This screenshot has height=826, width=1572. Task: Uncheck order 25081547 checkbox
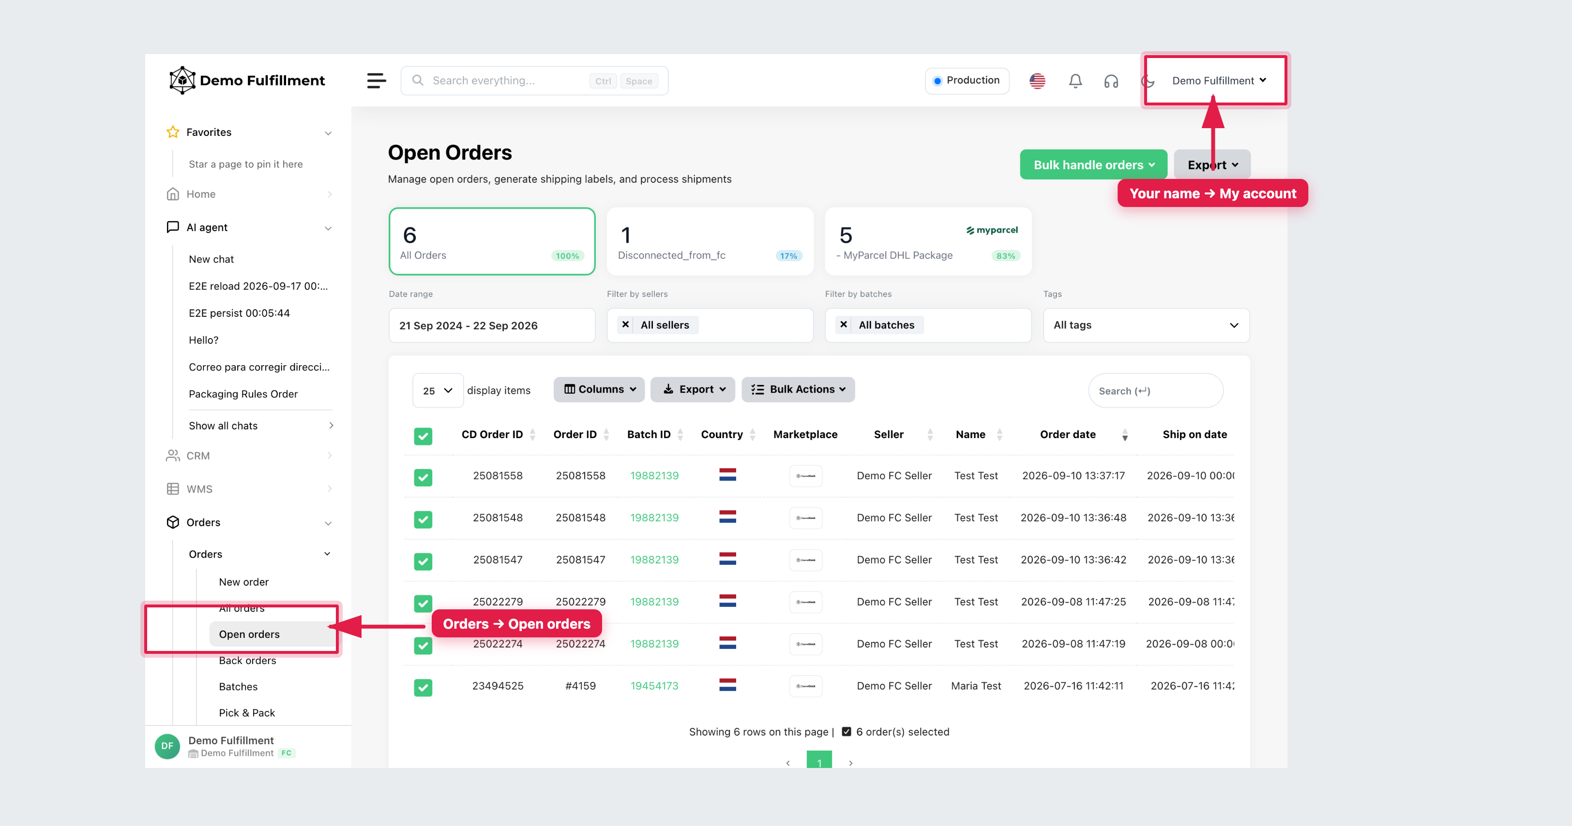coord(423,561)
